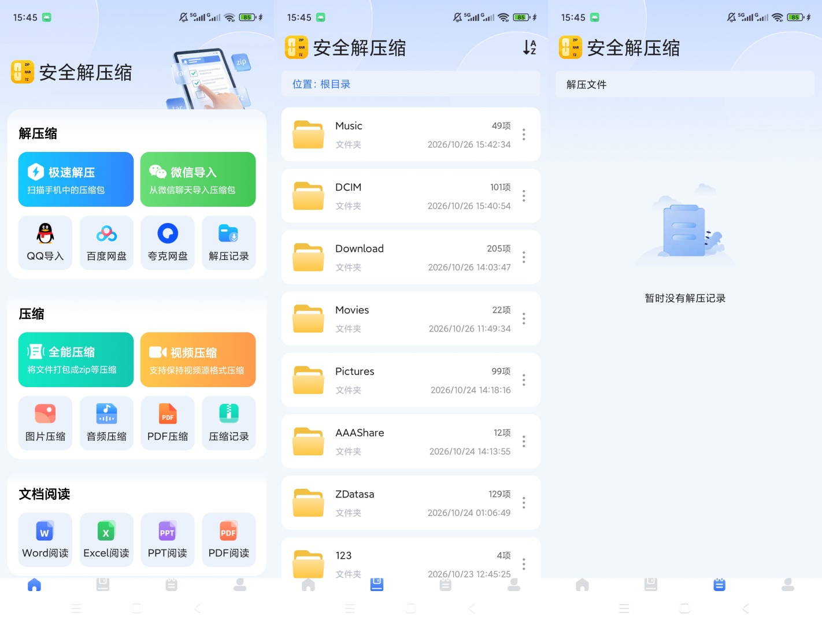Tap the A-Z sort icon in file browser
The height and width of the screenshot is (624, 822).
[x=530, y=47]
